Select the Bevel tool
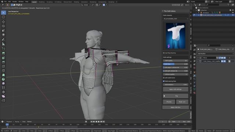The height and width of the screenshot is (132, 235). pos(3,62)
